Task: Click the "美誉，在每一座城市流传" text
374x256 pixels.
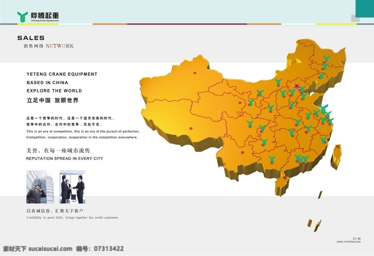Action: click(58, 151)
